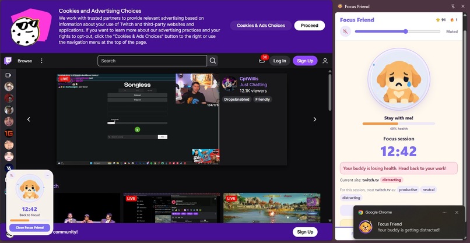Click Sign Up in the bottom banner
The width and height of the screenshot is (470, 243).
(x=305, y=232)
